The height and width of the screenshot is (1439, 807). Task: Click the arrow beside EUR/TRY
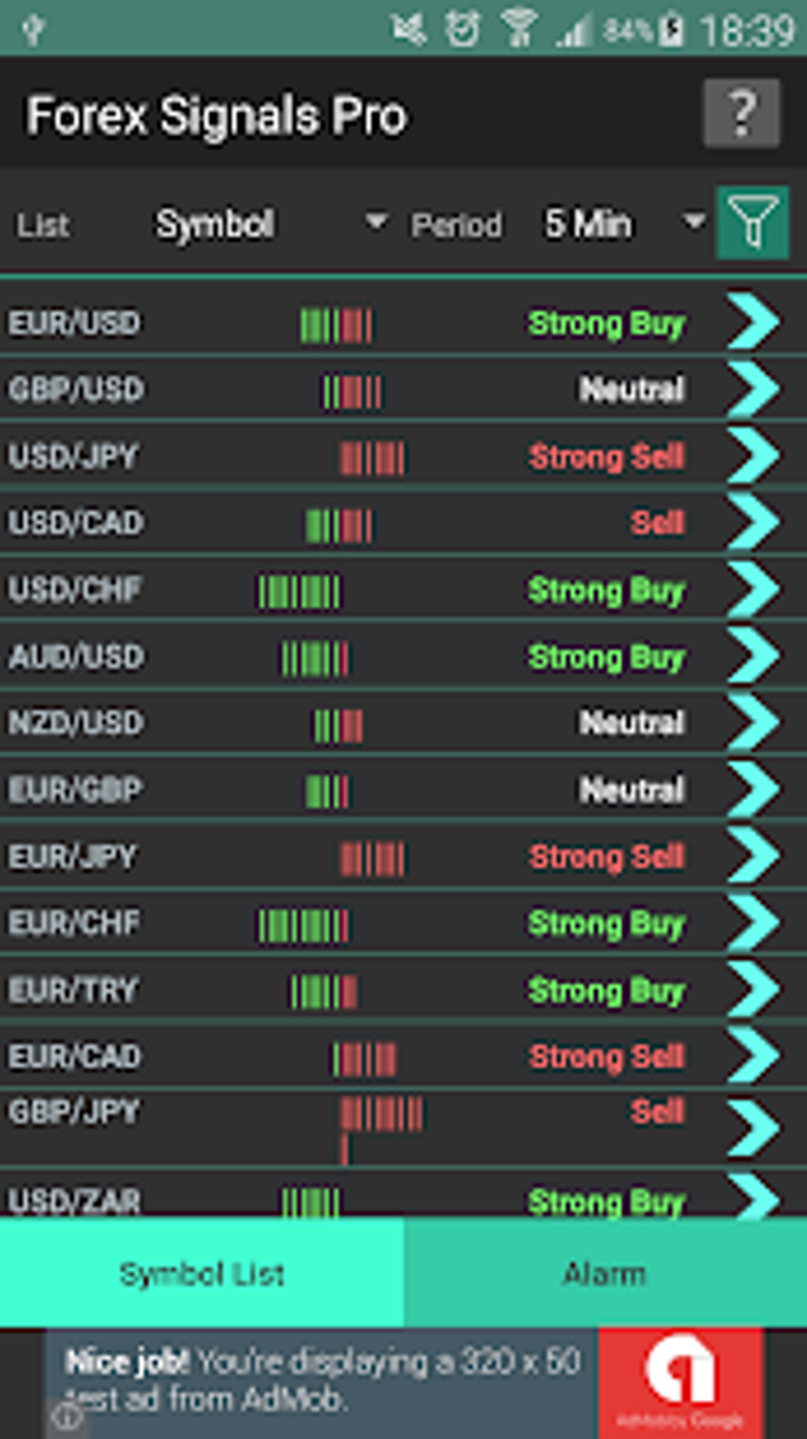753,989
